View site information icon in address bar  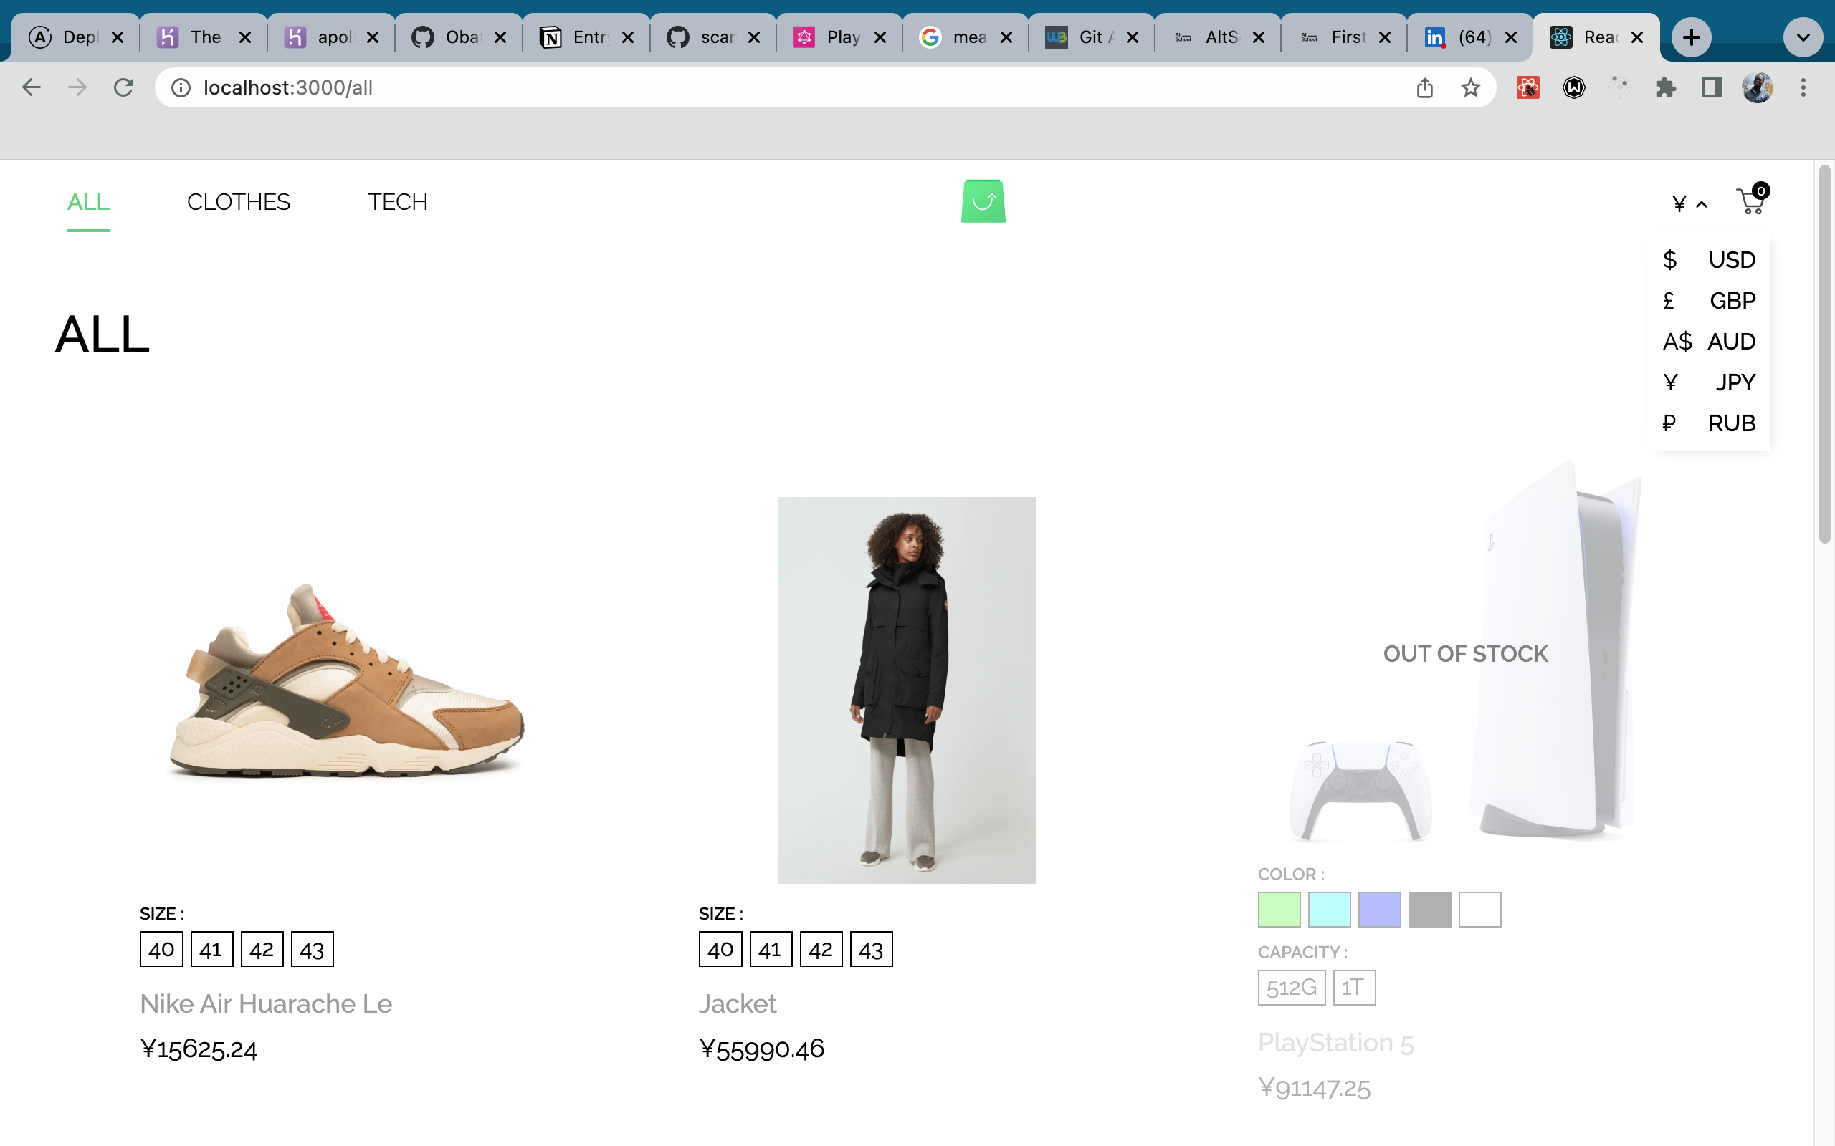(181, 88)
